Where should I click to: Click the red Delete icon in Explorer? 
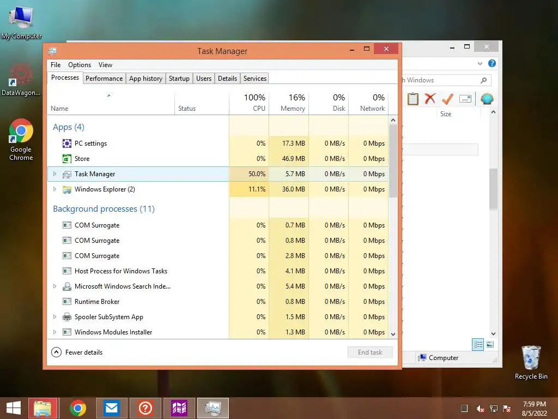(x=430, y=99)
